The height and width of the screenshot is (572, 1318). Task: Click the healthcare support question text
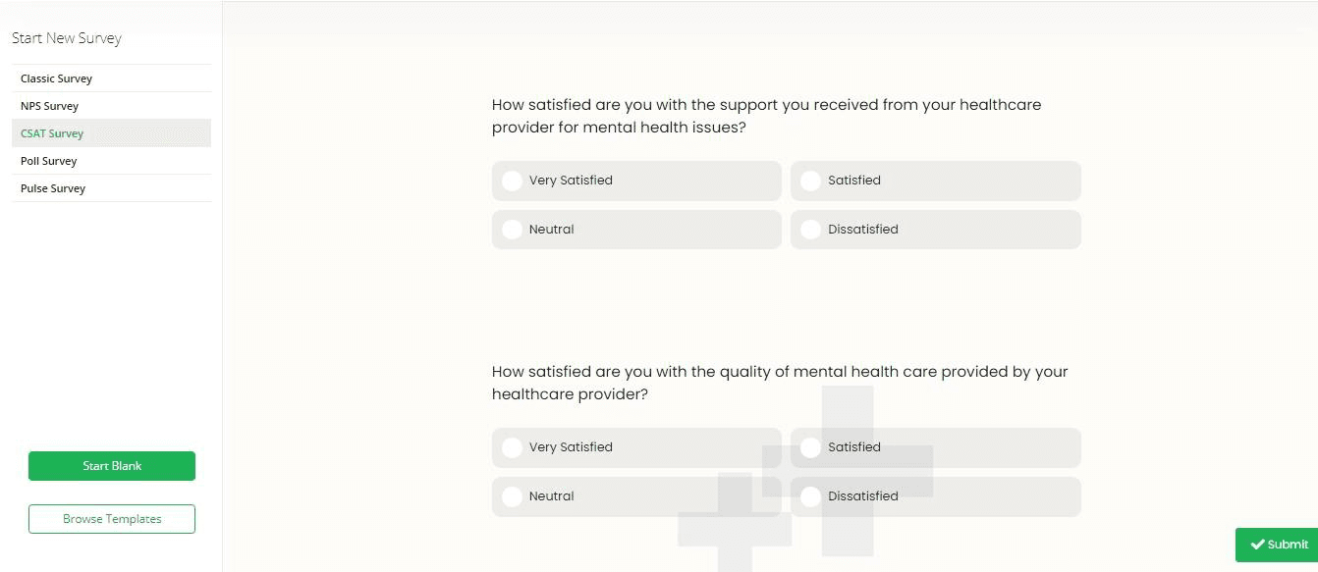(766, 115)
